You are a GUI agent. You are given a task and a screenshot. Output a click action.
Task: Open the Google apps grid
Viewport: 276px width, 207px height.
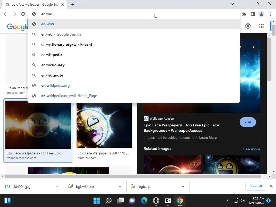[x=261, y=26]
